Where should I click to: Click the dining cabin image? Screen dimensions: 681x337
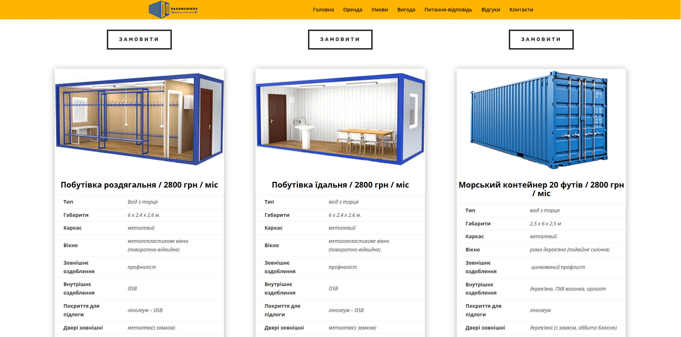340,119
